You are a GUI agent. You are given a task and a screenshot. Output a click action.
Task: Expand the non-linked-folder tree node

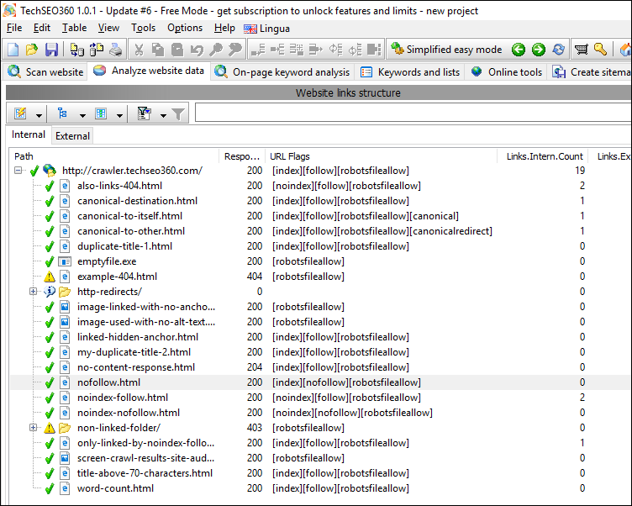34,428
